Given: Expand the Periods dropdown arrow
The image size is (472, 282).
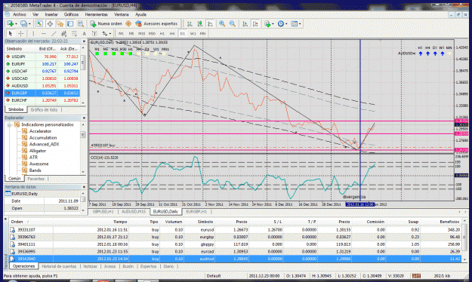Looking at the screenshot, I should (286, 23).
